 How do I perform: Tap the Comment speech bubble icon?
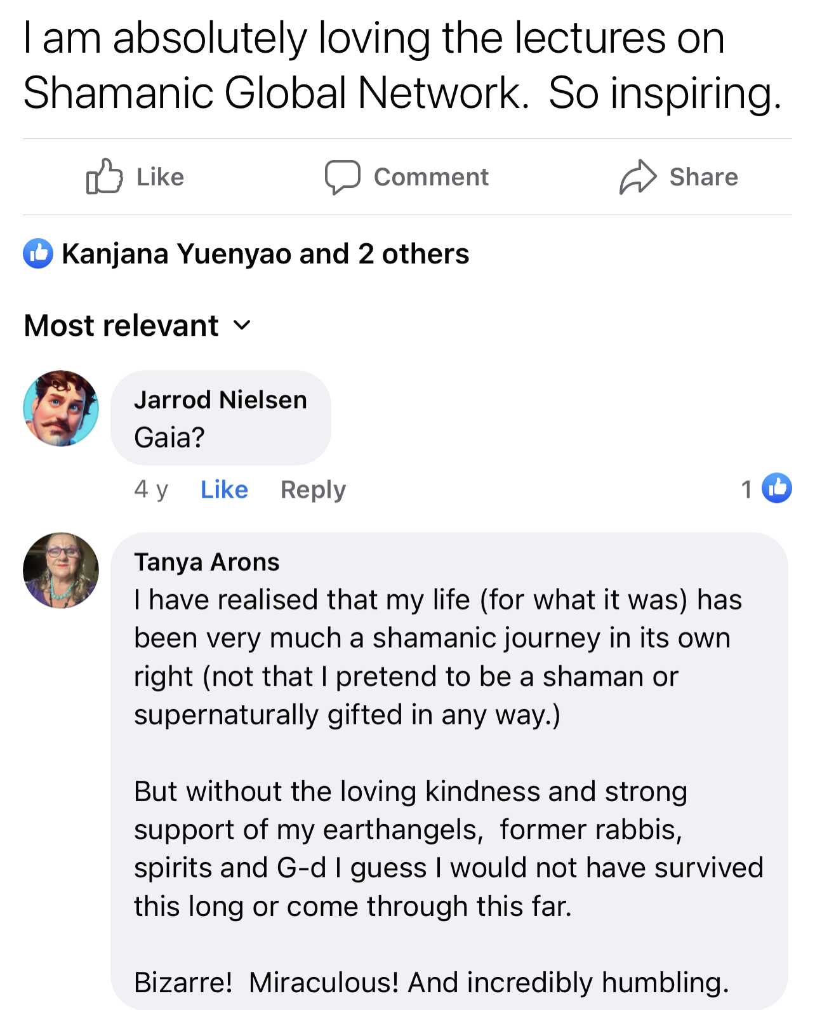343,177
